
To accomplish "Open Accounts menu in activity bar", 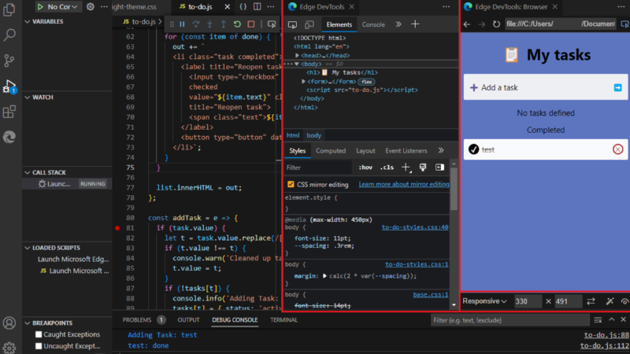I will click(9, 323).
